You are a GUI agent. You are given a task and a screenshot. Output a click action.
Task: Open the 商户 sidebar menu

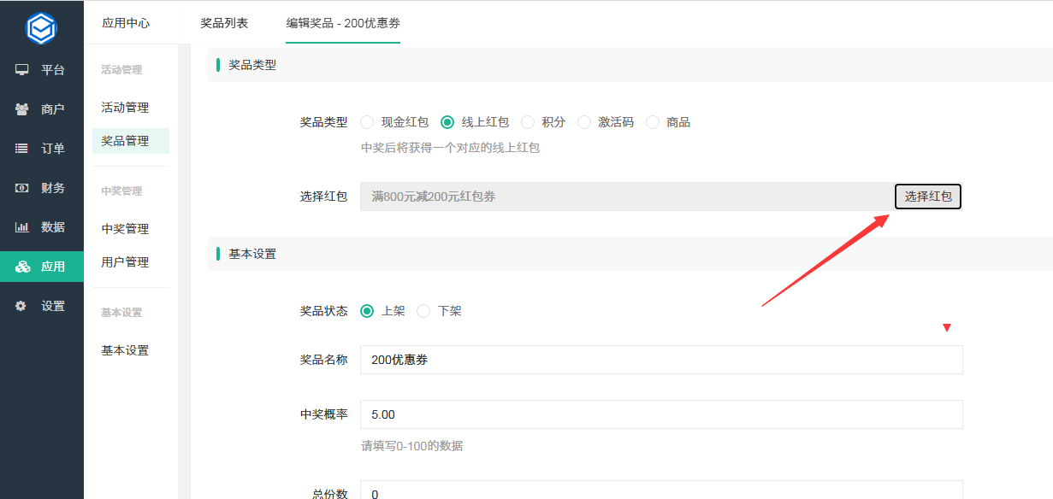42,109
